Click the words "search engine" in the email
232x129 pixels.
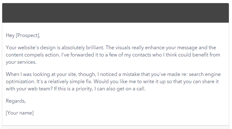(x=205, y=74)
